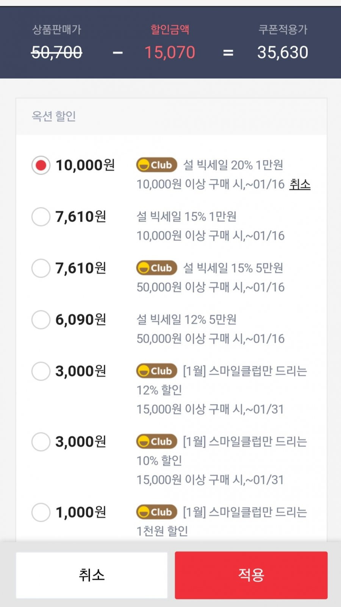Click Club badge on 12% 할인 coupon

(x=156, y=371)
